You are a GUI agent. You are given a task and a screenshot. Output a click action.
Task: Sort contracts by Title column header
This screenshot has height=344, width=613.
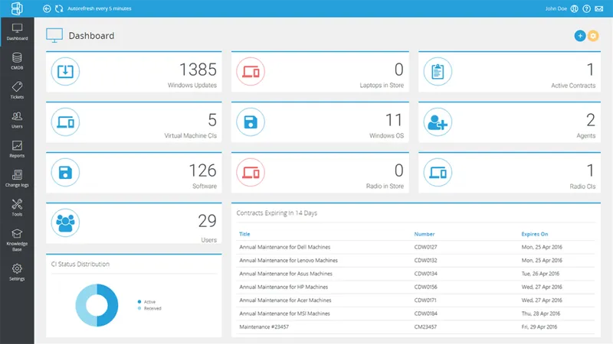coord(244,234)
